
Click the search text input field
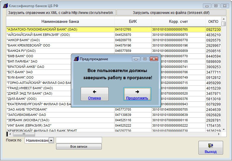(x=79, y=140)
